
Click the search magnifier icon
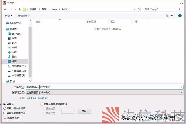pyautogui.click(x=179, y=9)
